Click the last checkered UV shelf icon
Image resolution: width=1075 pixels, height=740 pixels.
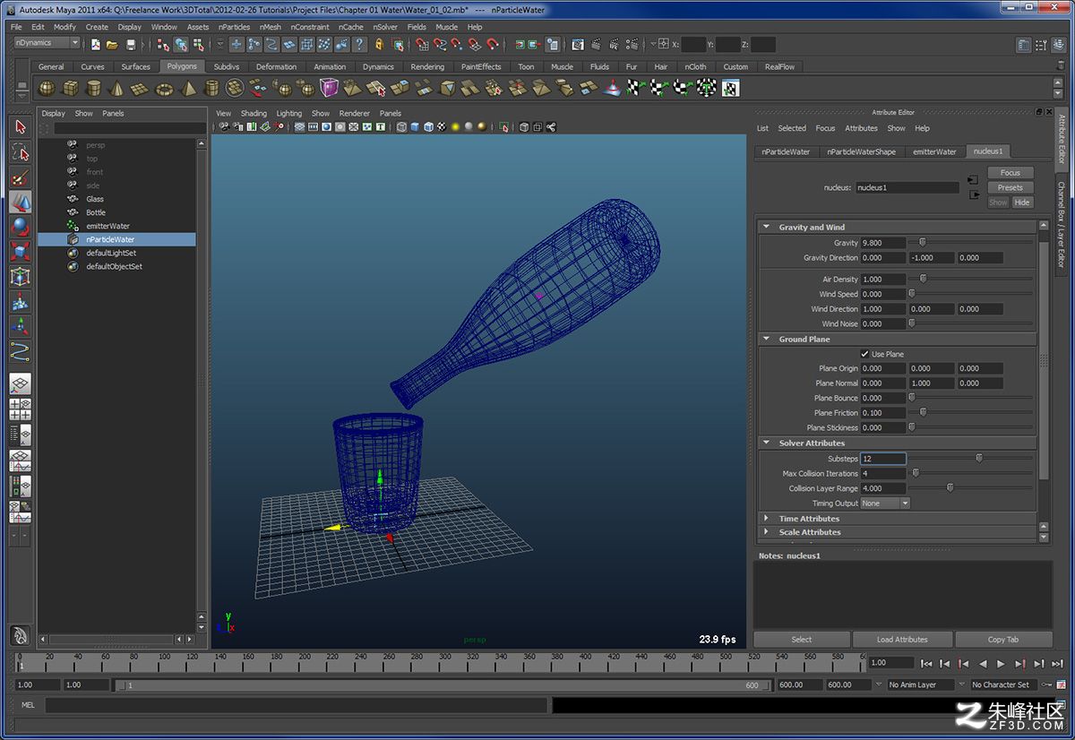(731, 88)
